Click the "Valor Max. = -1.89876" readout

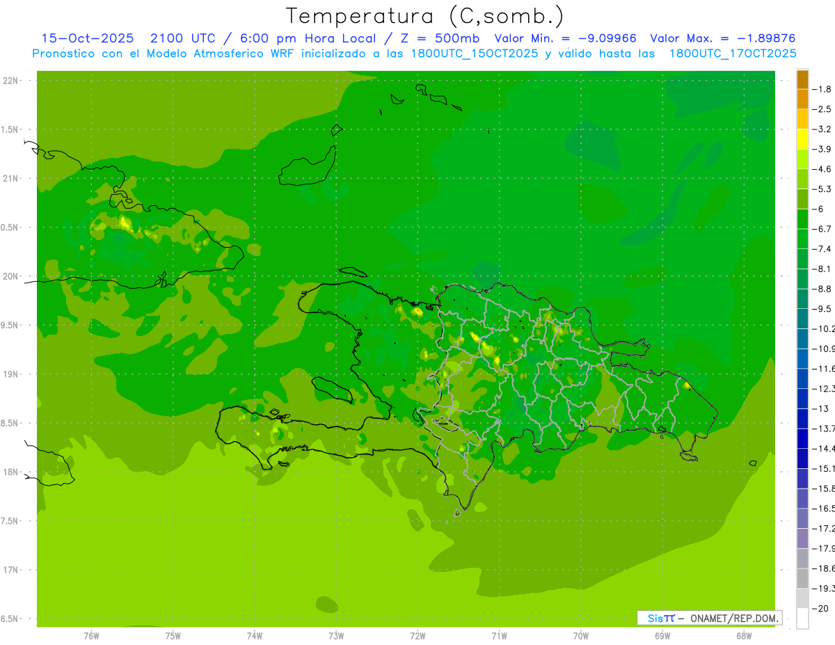[x=722, y=38]
